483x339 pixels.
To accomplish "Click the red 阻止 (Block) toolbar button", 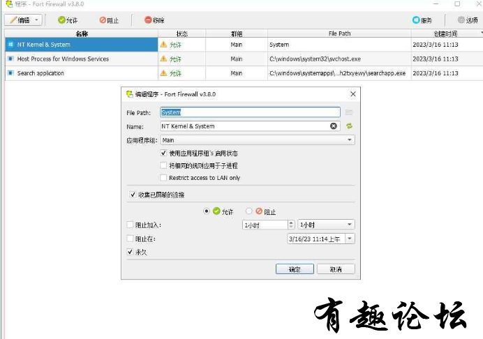I will [109, 20].
